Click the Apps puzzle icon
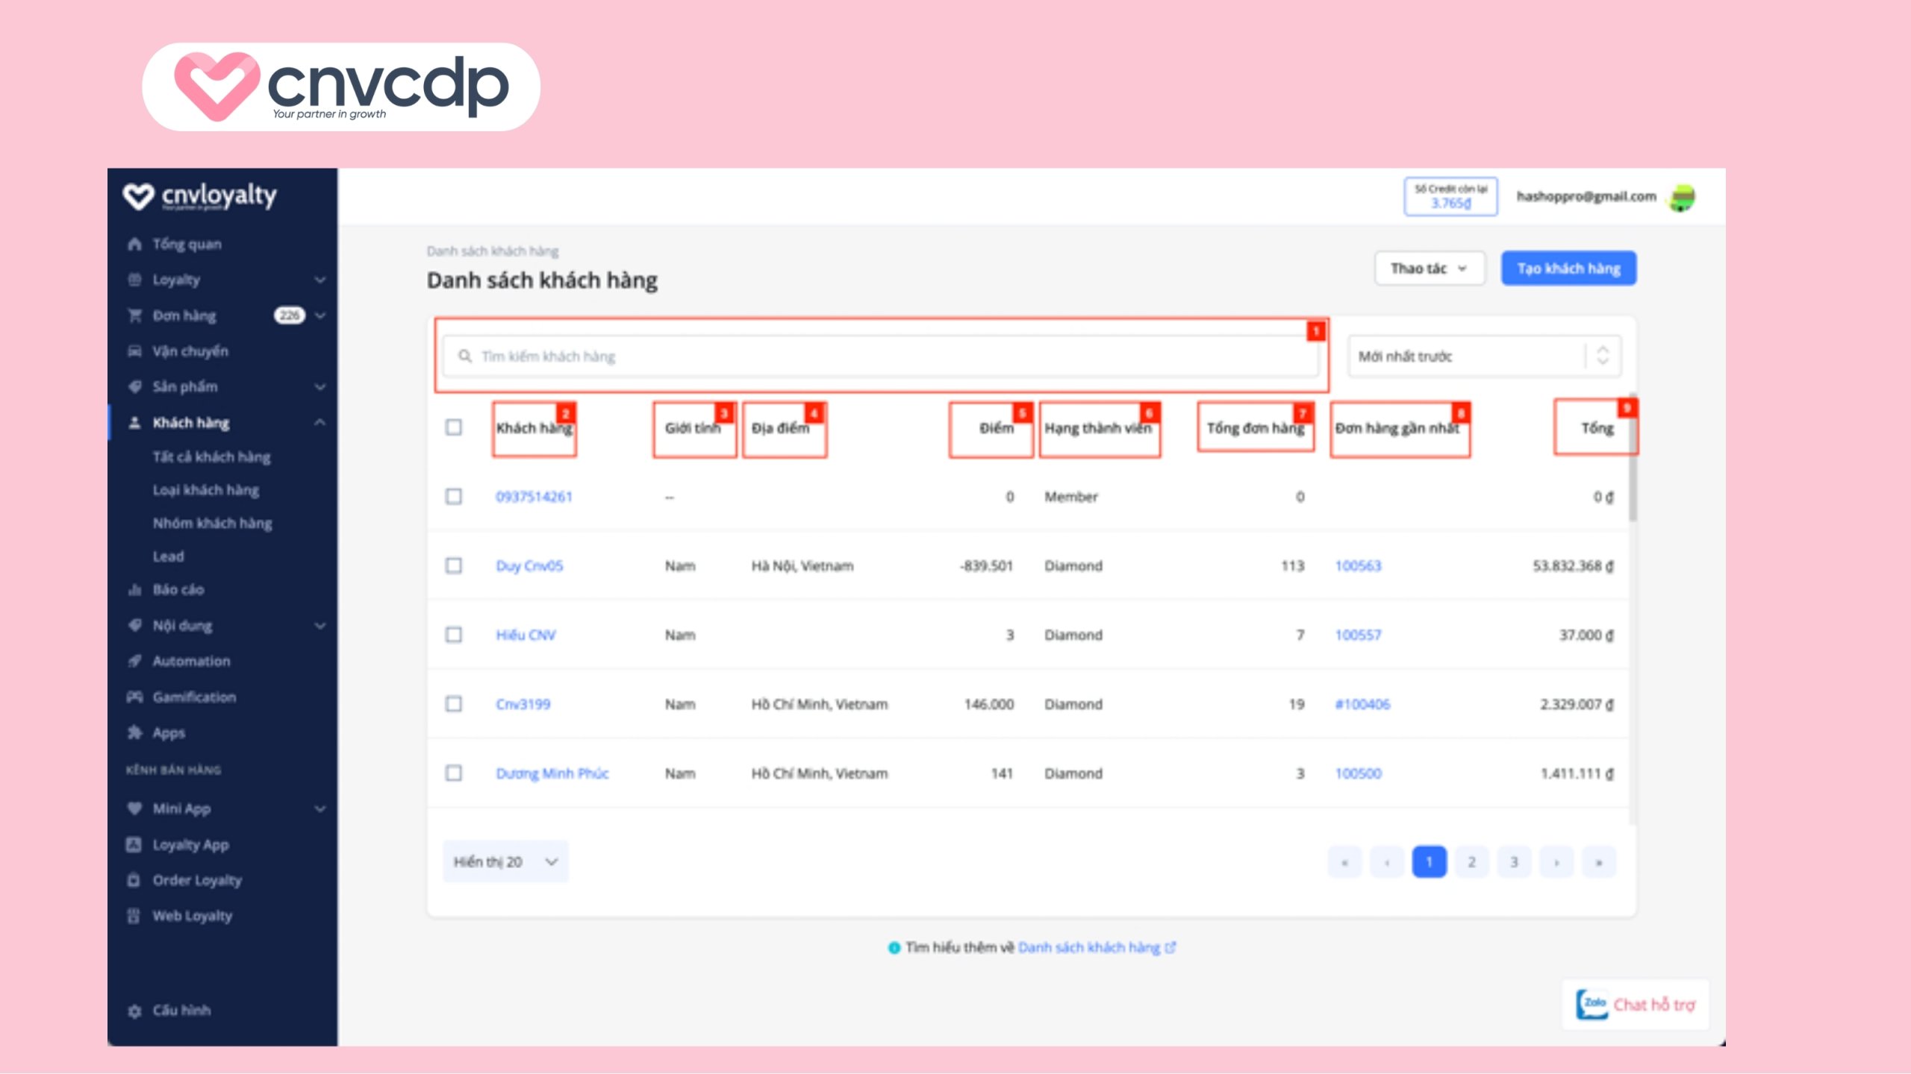 tap(135, 732)
